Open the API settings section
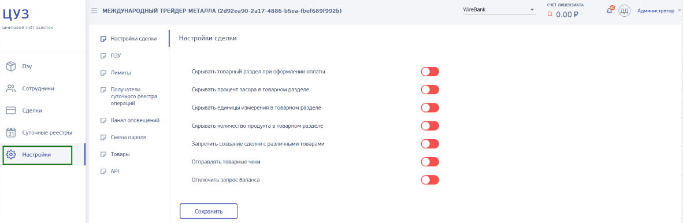Image resolution: width=683 pixels, height=223 pixels. click(116, 171)
